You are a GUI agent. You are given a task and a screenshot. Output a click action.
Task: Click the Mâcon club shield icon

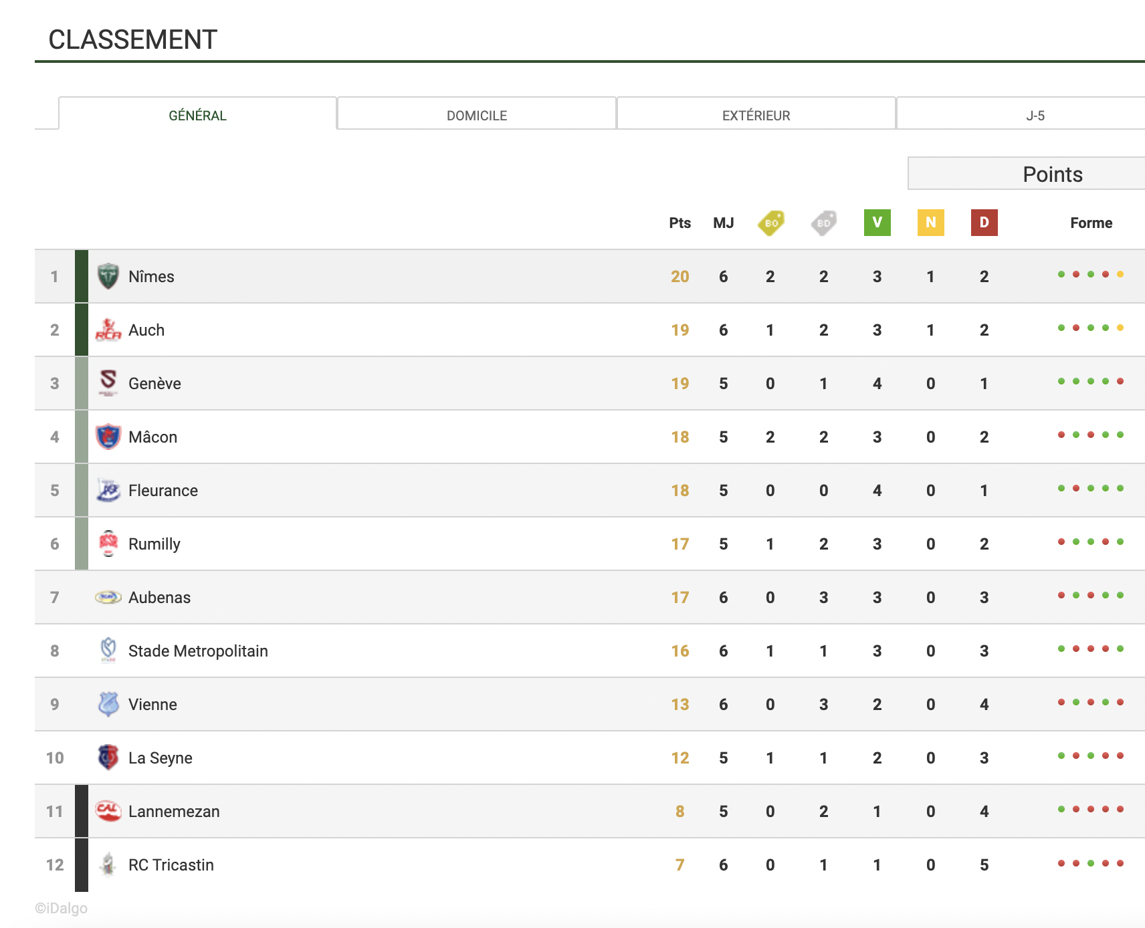pos(108,437)
